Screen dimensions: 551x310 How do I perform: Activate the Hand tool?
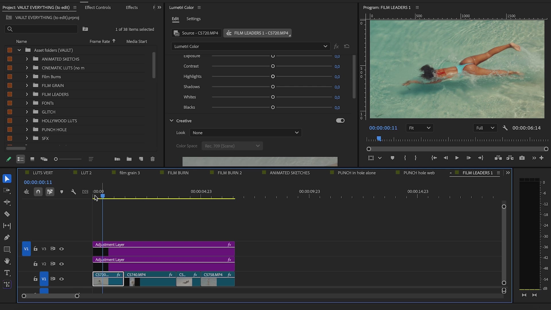coord(7,261)
